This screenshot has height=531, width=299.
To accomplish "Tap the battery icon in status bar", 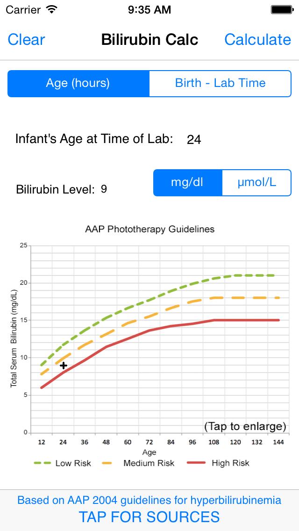I will [x=282, y=9].
